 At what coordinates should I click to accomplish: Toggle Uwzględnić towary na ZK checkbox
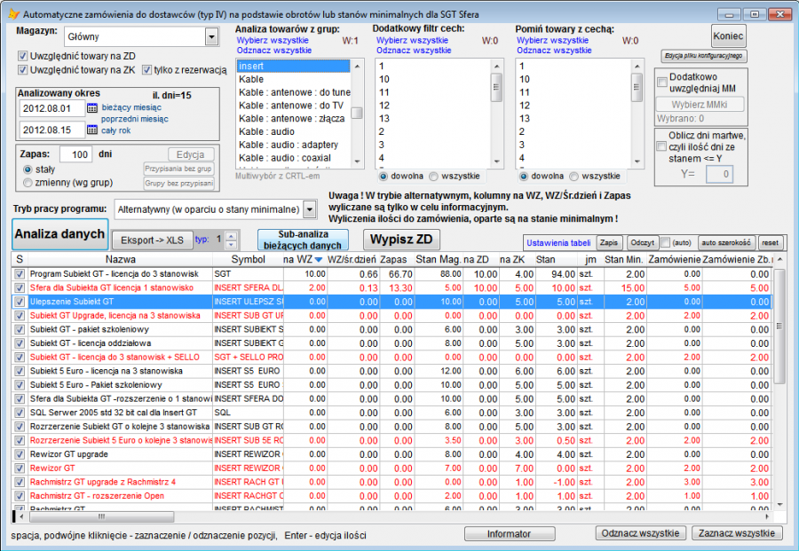click(x=22, y=70)
